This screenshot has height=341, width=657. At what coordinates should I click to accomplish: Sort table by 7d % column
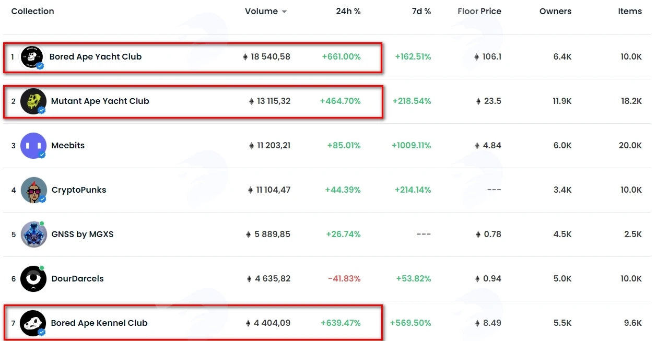421,11
